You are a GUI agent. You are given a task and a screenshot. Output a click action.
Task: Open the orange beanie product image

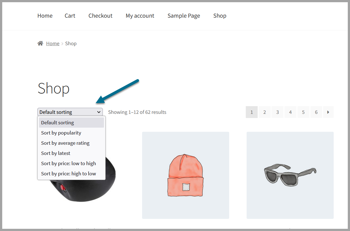(185, 175)
